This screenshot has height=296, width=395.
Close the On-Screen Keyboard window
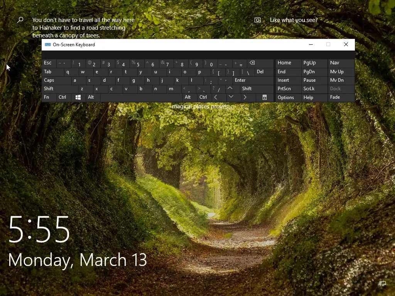tap(346, 45)
